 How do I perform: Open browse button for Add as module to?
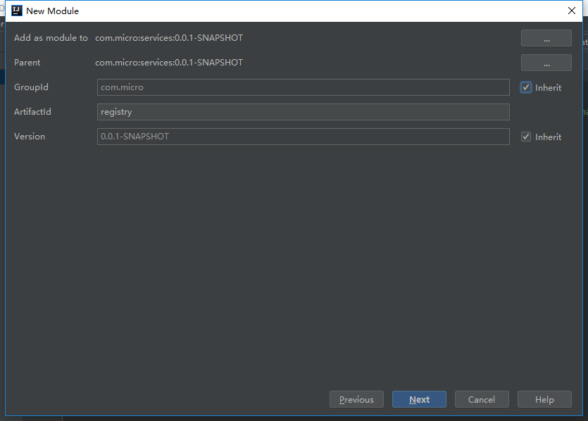[546, 38]
